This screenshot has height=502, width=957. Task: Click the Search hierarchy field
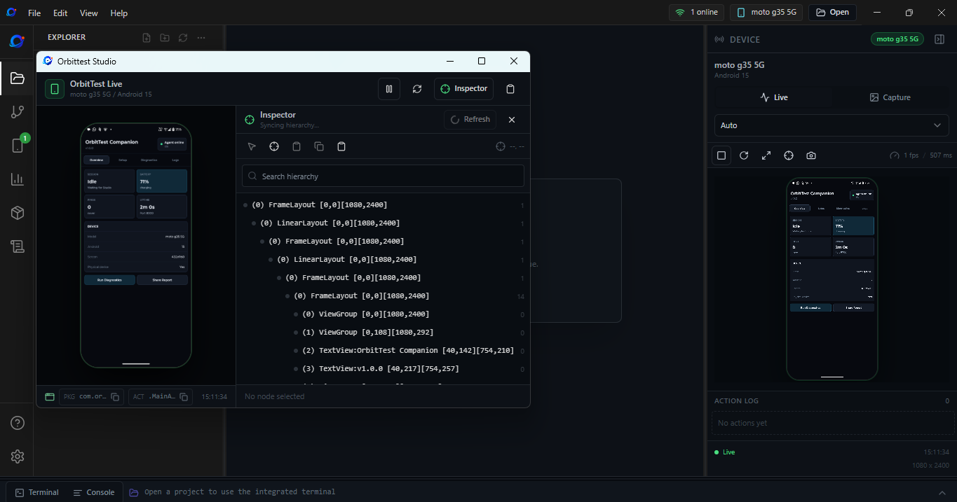point(383,176)
